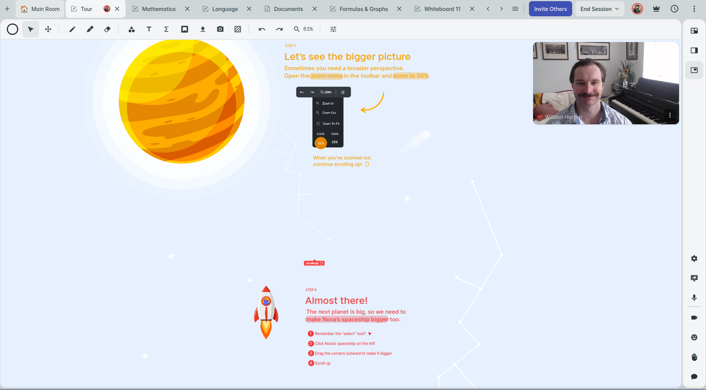Open the 61% zoom menu

tap(304, 29)
